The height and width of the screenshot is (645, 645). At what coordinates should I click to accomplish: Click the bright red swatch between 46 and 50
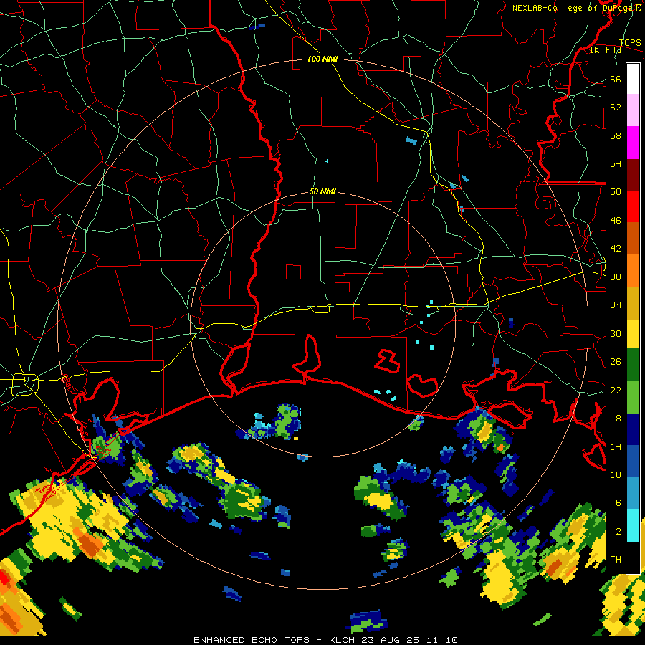coord(633,206)
